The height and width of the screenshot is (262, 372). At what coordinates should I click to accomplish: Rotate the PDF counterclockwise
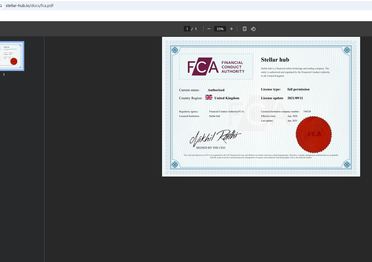click(x=253, y=29)
